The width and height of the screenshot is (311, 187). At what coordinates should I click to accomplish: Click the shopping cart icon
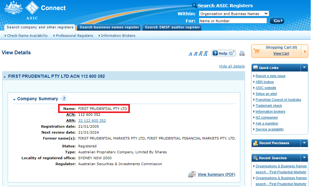257,51
